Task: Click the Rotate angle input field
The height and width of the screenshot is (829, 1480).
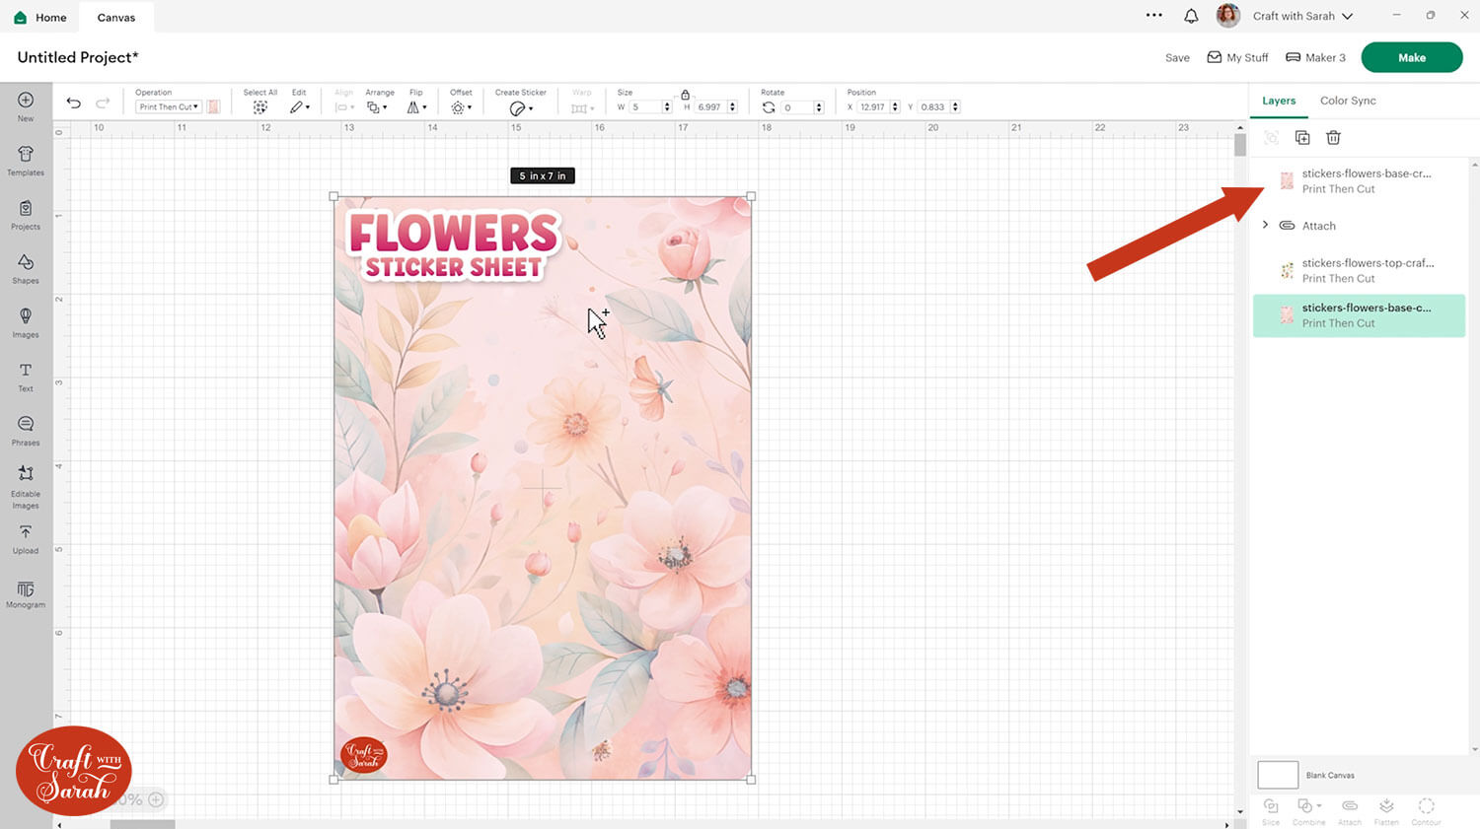Action: (x=797, y=107)
